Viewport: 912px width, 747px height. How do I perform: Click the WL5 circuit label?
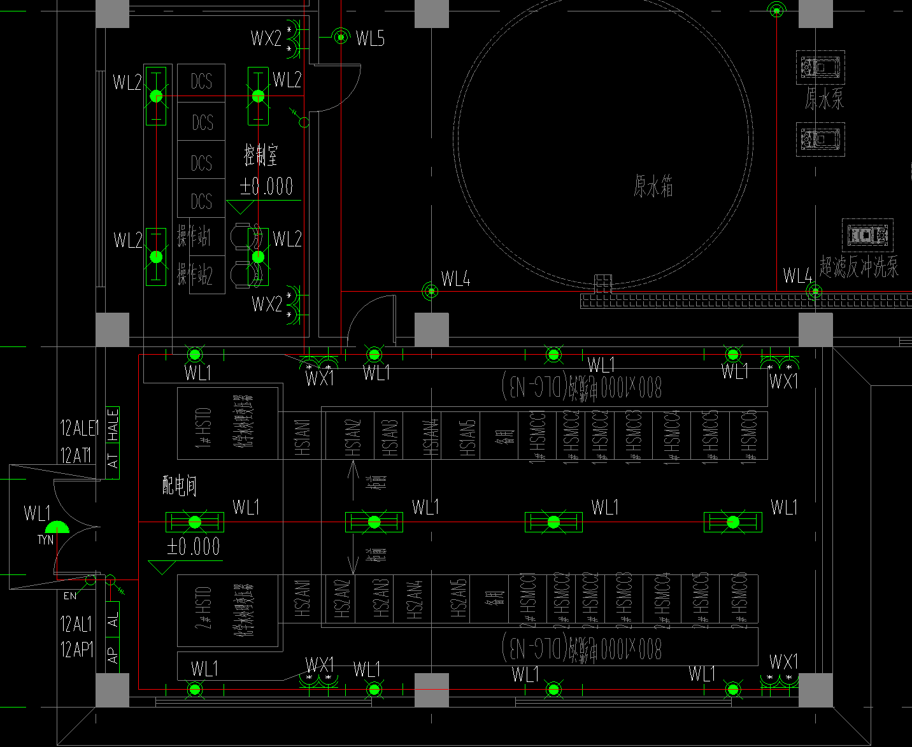click(370, 39)
